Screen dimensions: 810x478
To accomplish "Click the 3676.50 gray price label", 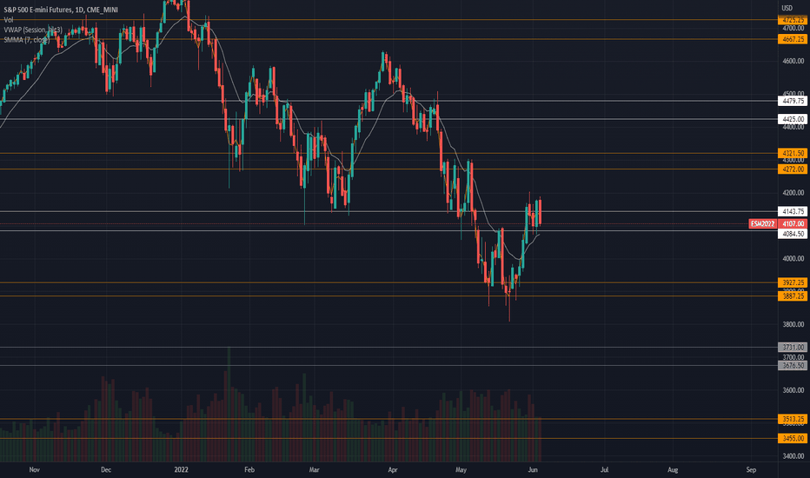I will 793,365.
